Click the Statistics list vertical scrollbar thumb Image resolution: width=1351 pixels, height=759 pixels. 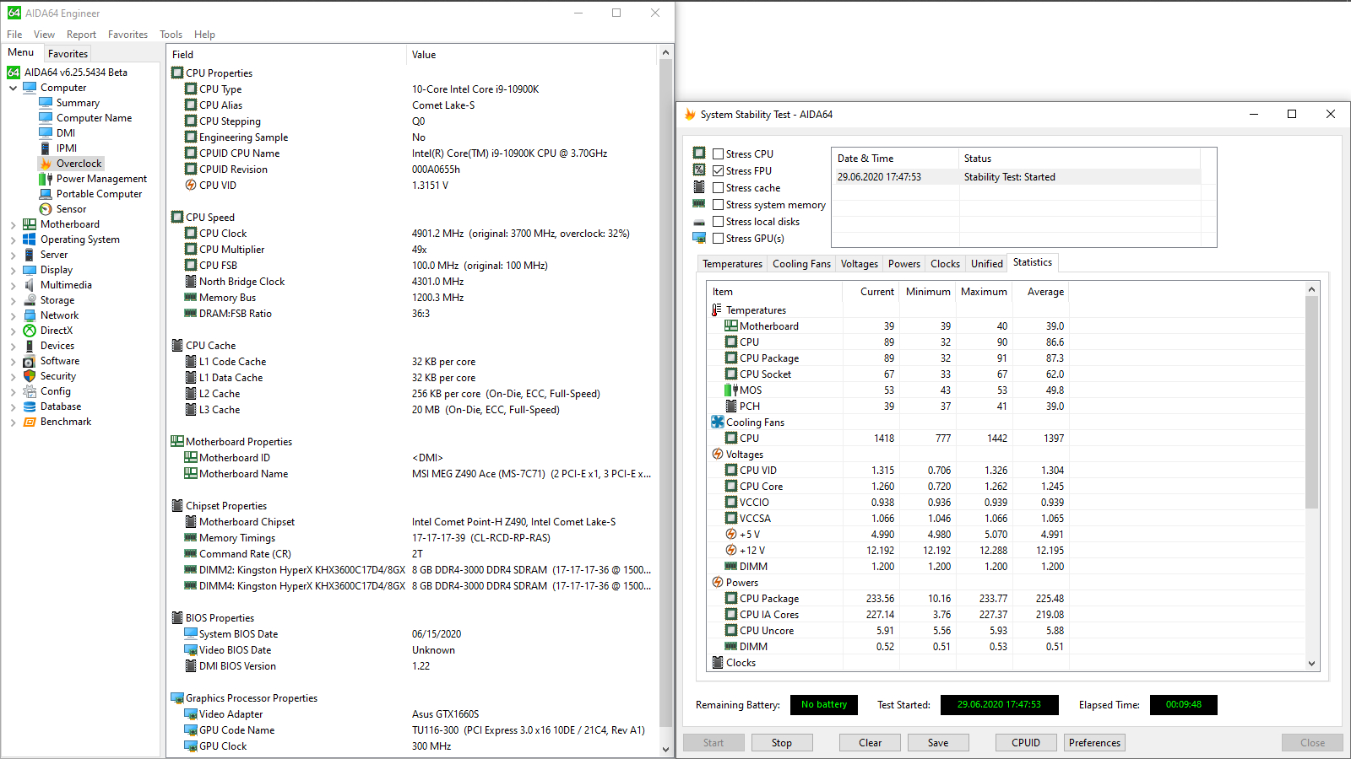(x=1311, y=402)
